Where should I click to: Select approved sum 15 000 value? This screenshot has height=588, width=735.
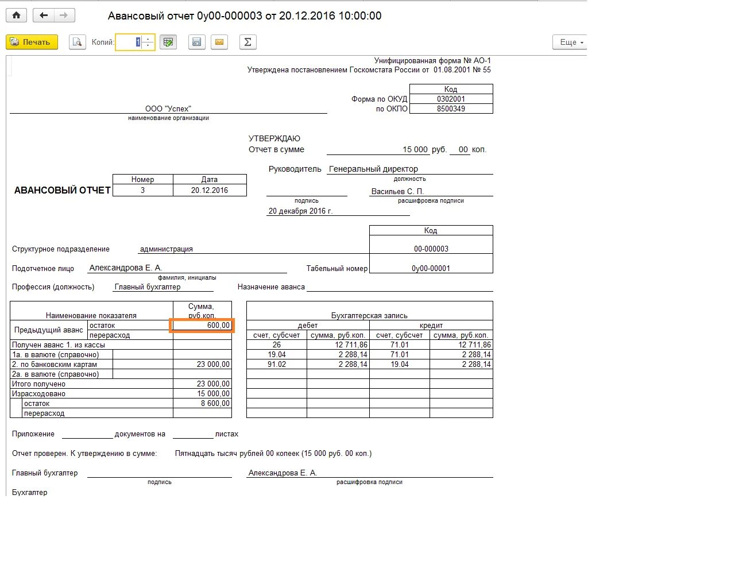click(x=415, y=149)
